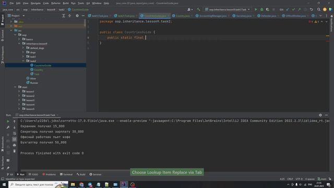
Task: Click the Project panel vertical scrollbar
Action: click(x=85, y=23)
